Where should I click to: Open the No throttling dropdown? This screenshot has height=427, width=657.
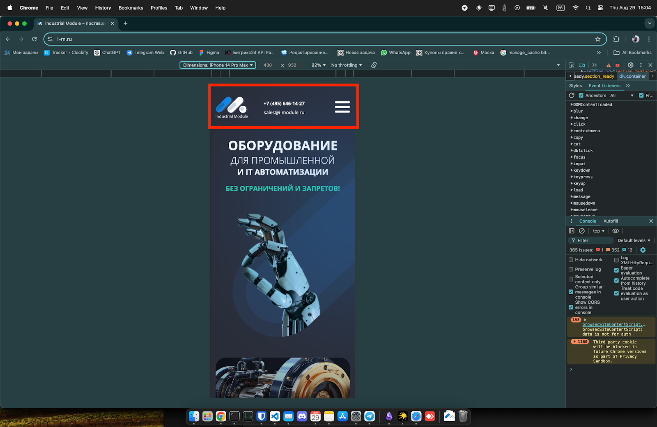click(347, 65)
